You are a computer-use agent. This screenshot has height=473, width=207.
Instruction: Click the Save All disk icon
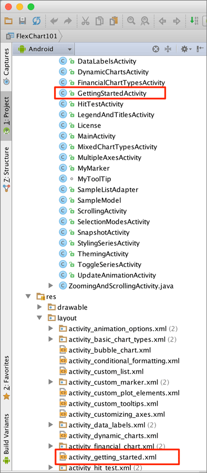click(23, 21)
